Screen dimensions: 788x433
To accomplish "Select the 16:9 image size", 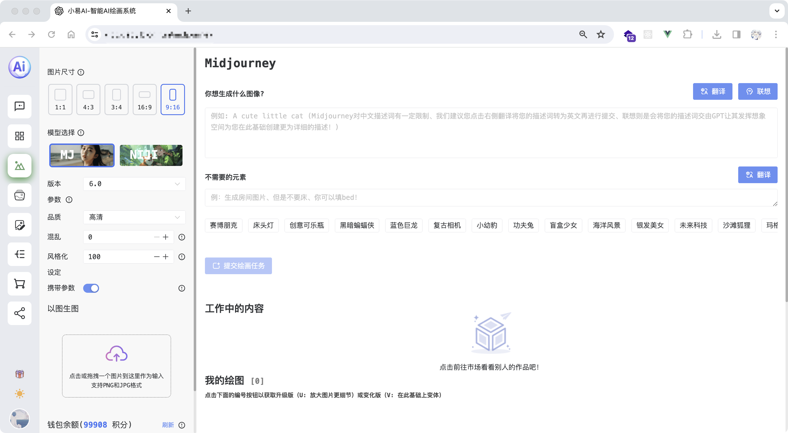I will click(145, 100).
